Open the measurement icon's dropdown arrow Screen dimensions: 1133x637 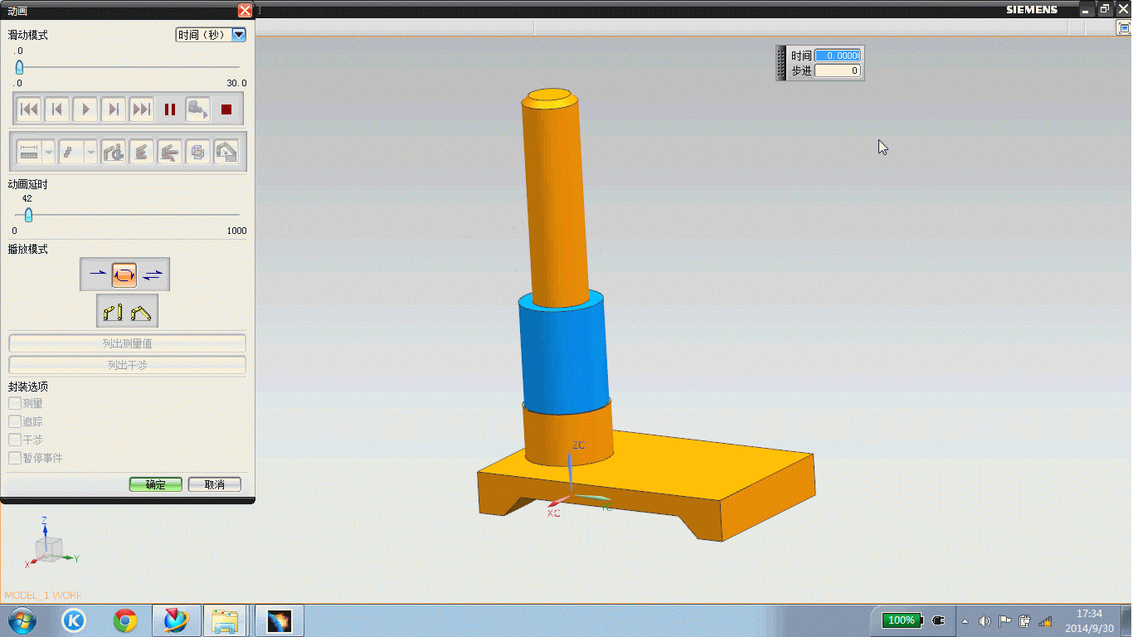49,152
